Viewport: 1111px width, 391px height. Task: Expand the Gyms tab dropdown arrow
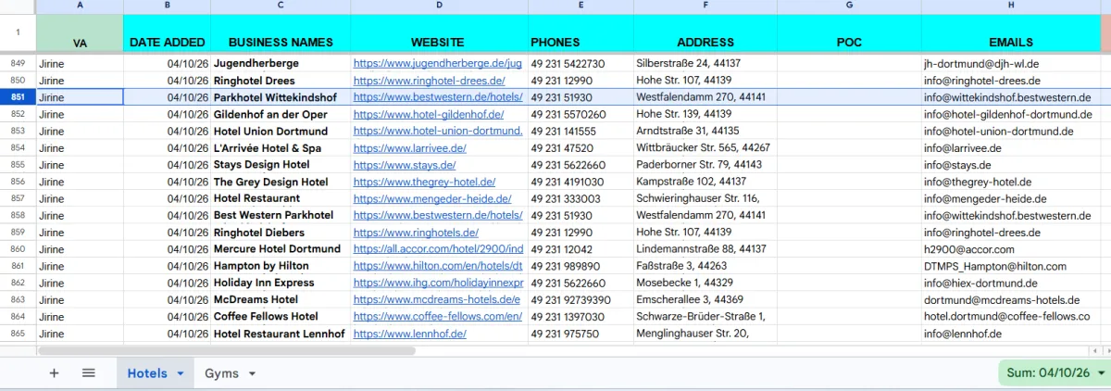(252, 373)
